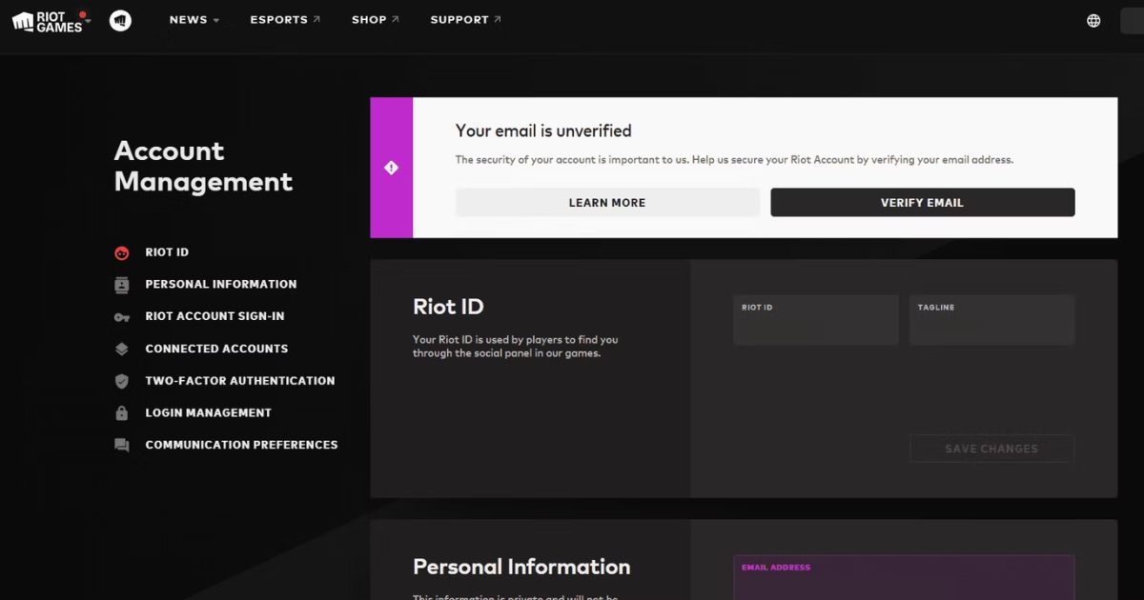Click the Connected Accounts layers icon
This screenshot has height=600, width=1144.
coord(121,350)
